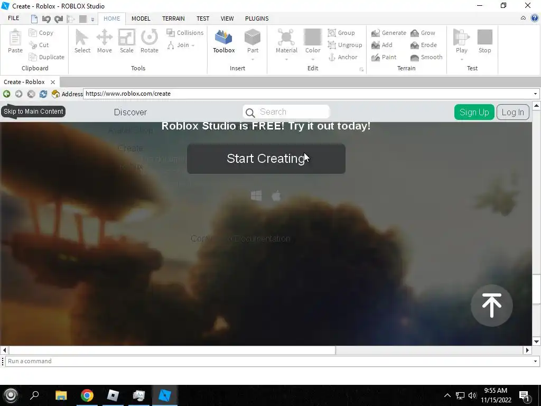
Task: Click the green Sign Up button
Action: (474, 112)
